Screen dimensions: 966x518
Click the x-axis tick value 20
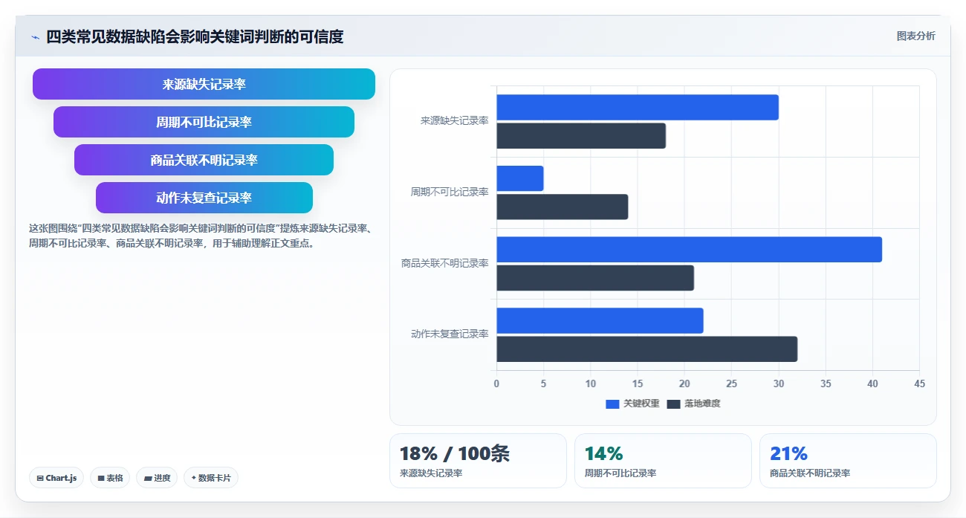pyautogui.click(x=684, y=384)
